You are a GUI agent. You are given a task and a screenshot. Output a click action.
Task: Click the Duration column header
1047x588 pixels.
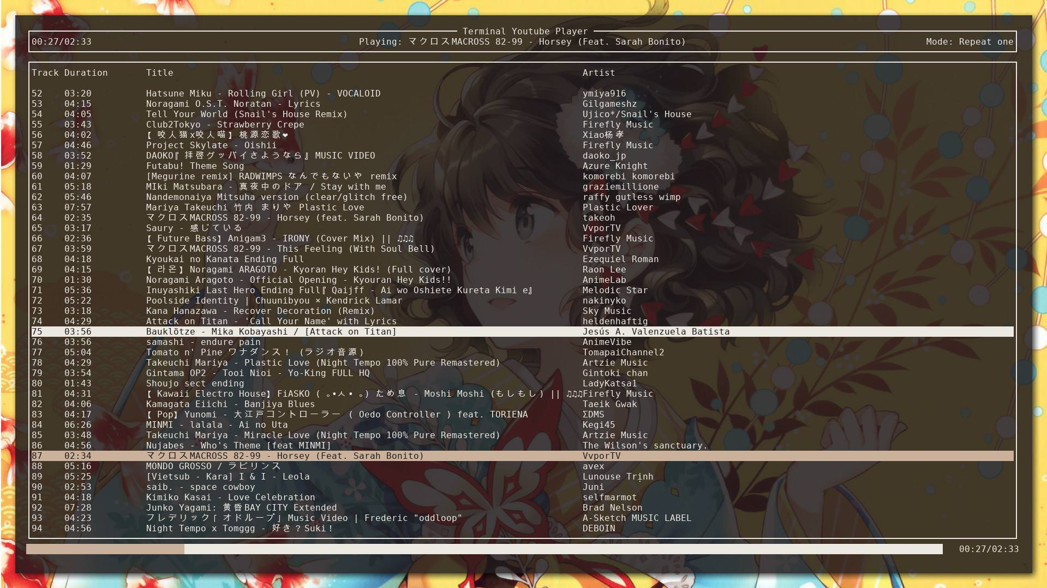86,73
